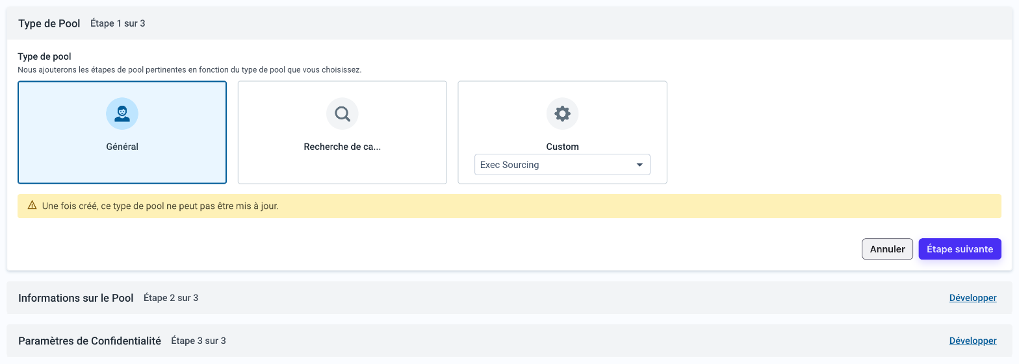Click the 'Une fois créé' warning message
This screenshot has height=364, width=1019.
161,206
